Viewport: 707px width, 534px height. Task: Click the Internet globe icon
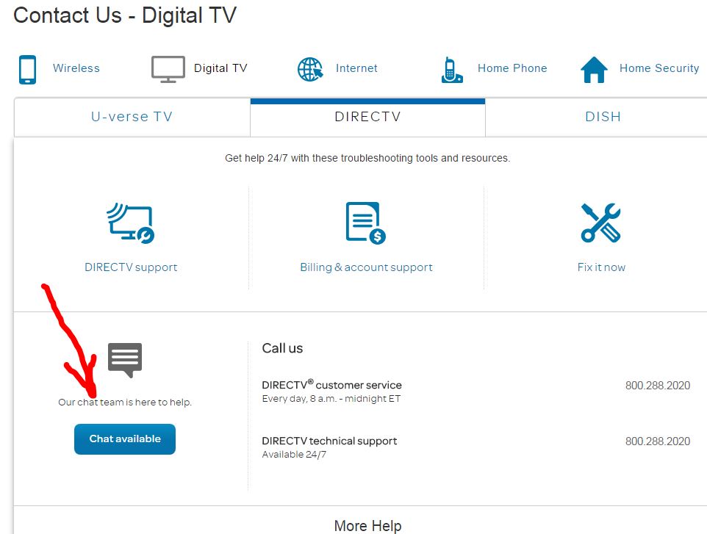[x=310, y=69]
